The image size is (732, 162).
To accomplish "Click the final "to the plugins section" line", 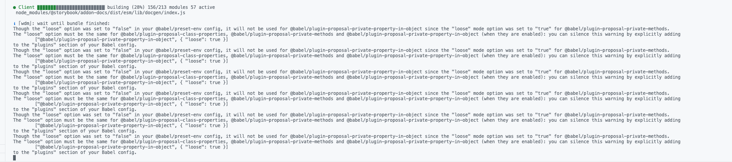I will coord(75,152).
